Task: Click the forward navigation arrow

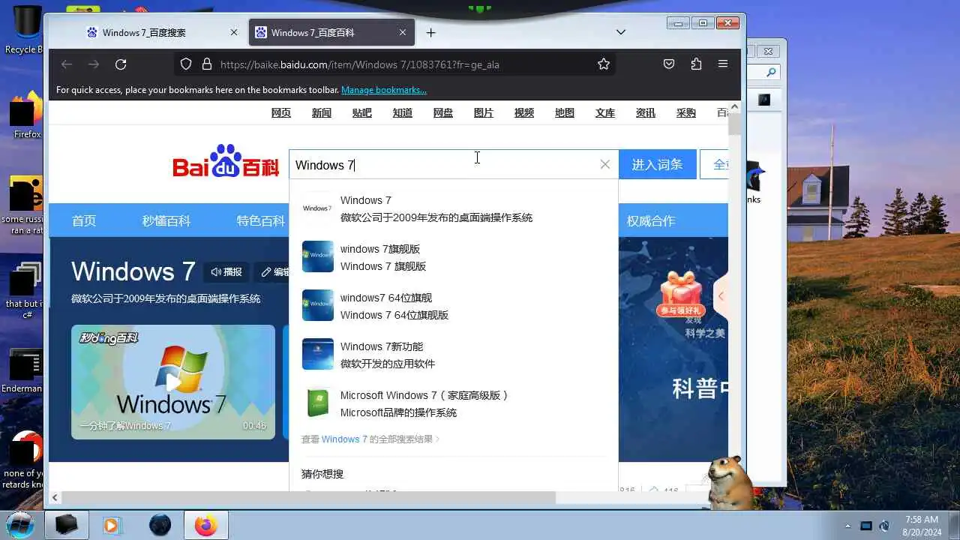Action: coord(94,64)
